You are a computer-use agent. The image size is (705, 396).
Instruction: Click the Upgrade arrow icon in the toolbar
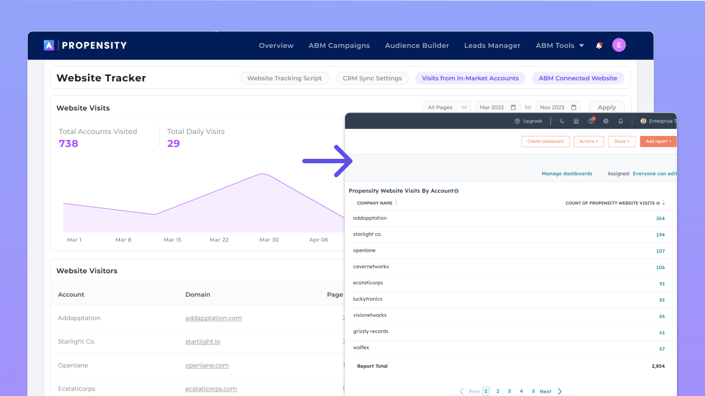pos(517,121)
